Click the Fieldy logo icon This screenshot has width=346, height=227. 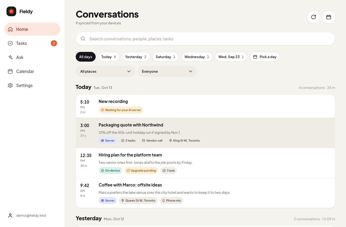pyautogui.click(x=11, y=11)
